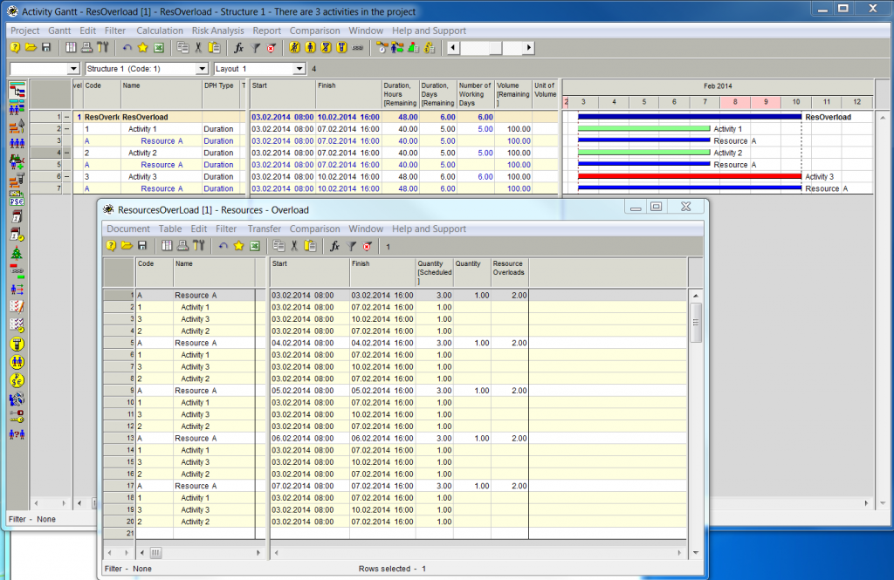This screenshot has width=894, height=580.
Task: Click Resource Overloads column header
Action: click(509, 272)
